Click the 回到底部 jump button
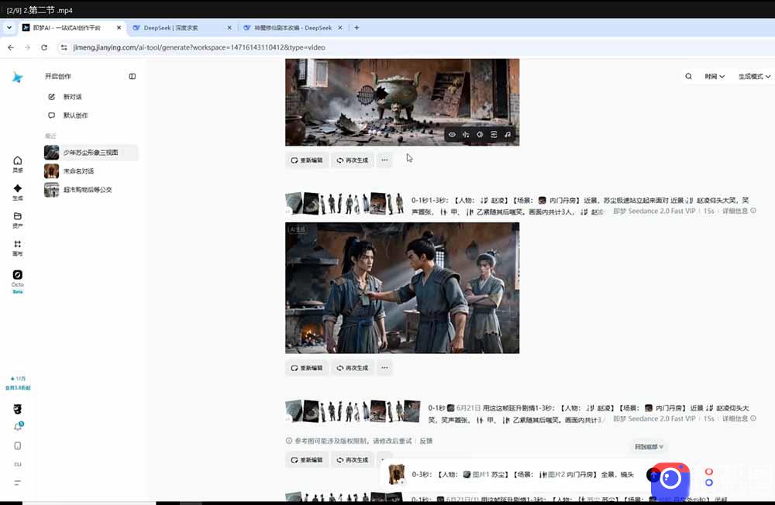Image resolution: width=775 pixels, height=505 pixels. click(649, 447)
